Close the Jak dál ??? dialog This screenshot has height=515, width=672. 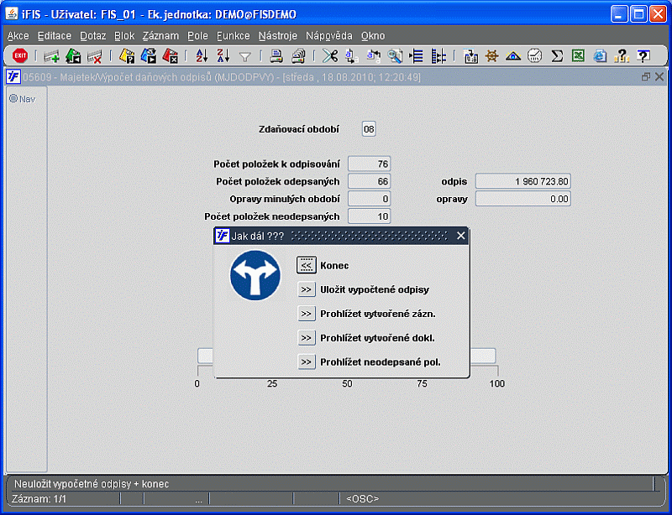pyautogui.click(x=460, y=236)
